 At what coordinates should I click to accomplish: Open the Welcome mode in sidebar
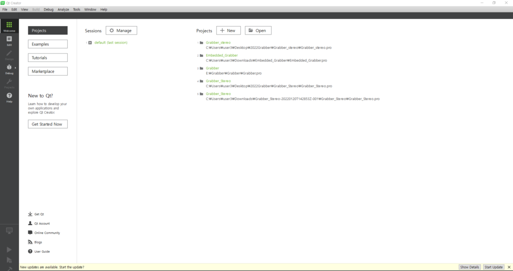[9, 26]
